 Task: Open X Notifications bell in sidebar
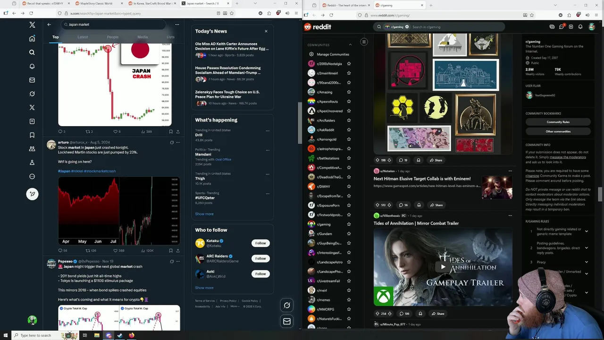click(x=32, y=66)
